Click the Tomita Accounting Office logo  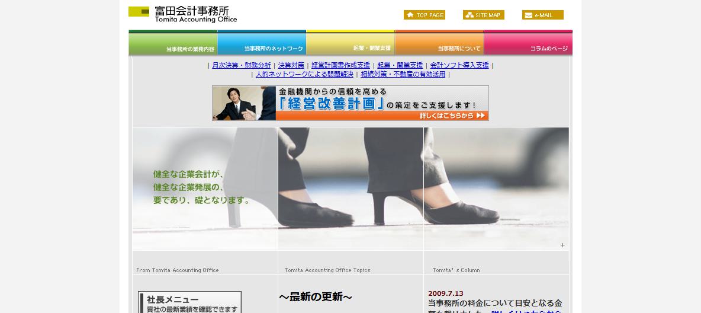(183, 14)
